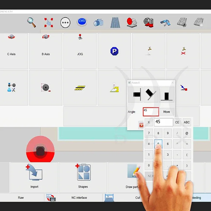This screenshot has height=211, width=211.
Task: Click the blue P parking icon
Action: point(114,51)
